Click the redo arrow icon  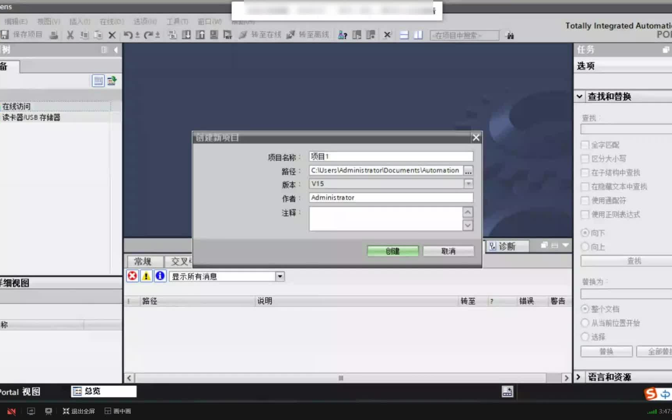click(148, 35)
